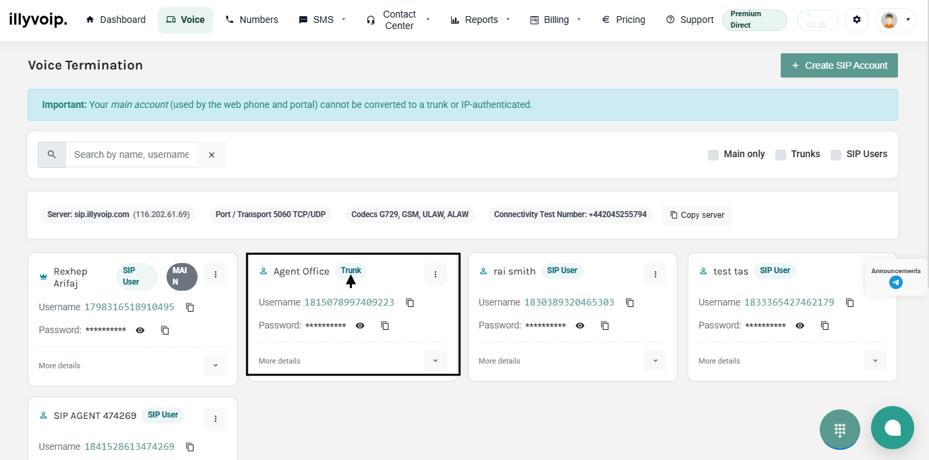Image resolution: width=929 pixels, height=460 pixels.
Task: Check the Trunks filter checkbox
Action: click(x=781, y=155)
